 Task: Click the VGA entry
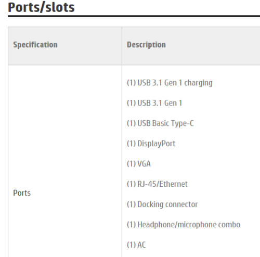coord(139,164)
